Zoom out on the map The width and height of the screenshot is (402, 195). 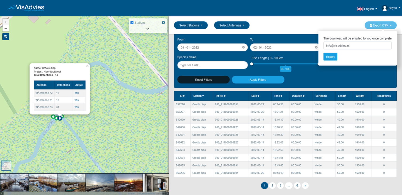coord(6,28)
